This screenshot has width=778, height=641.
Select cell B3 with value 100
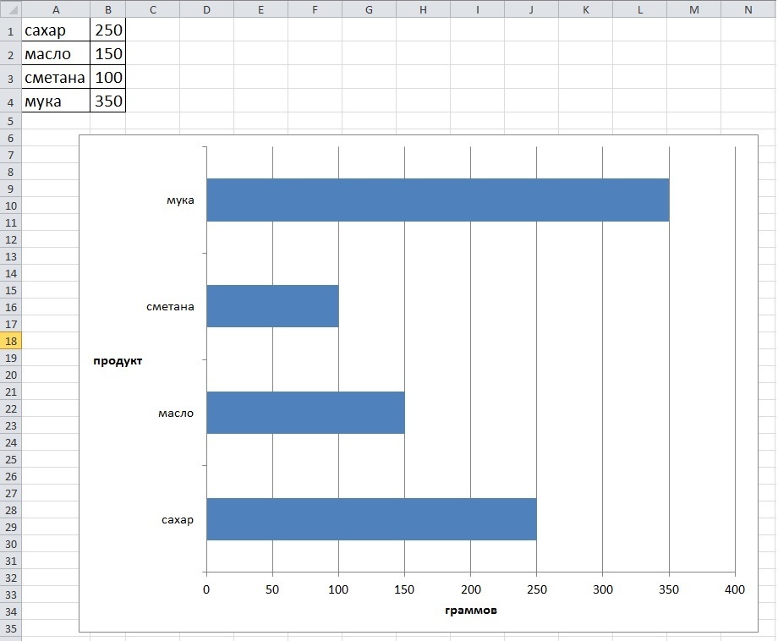click(108, 77)
